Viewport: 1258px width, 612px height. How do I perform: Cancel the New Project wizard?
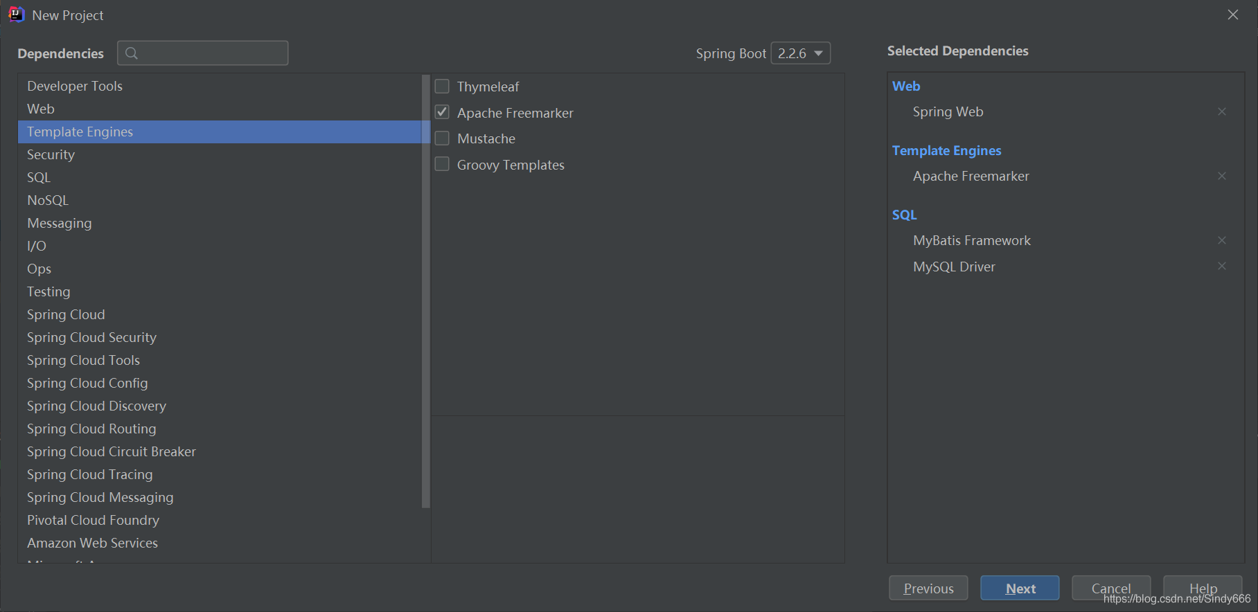[1111, 588]
